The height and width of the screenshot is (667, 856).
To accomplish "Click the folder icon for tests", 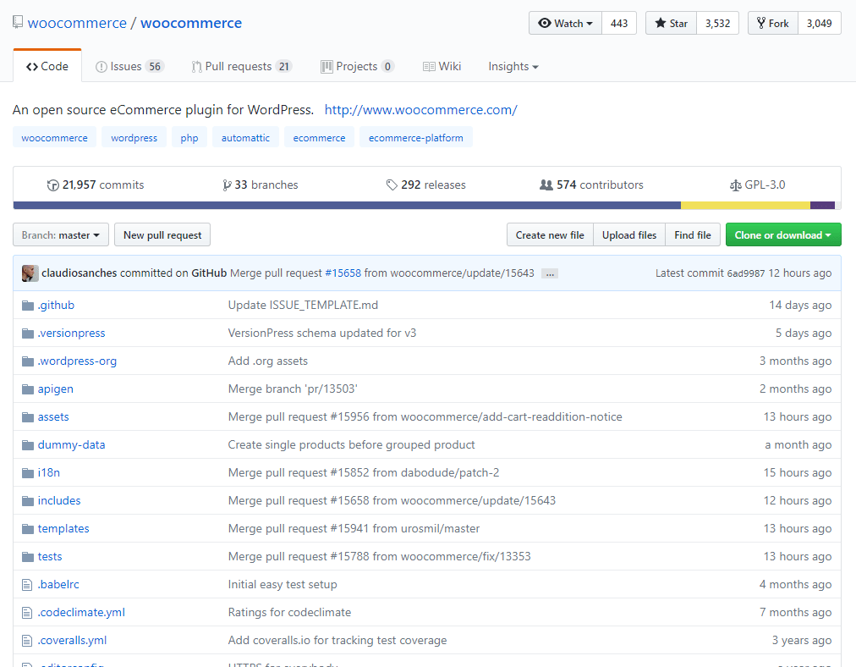I will tap(28, 557).
